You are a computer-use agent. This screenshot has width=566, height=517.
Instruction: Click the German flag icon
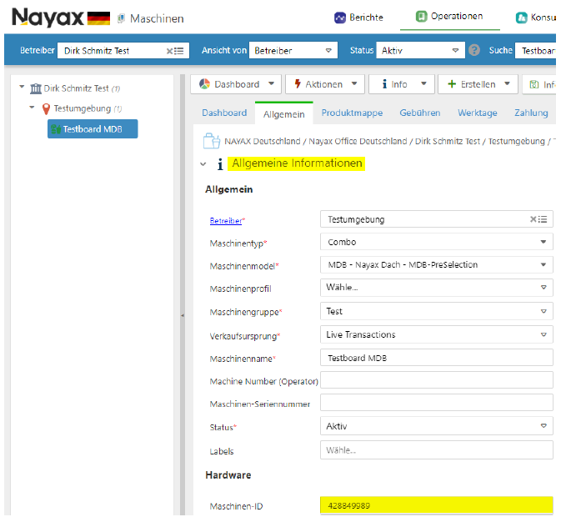[x=98, y=18]
